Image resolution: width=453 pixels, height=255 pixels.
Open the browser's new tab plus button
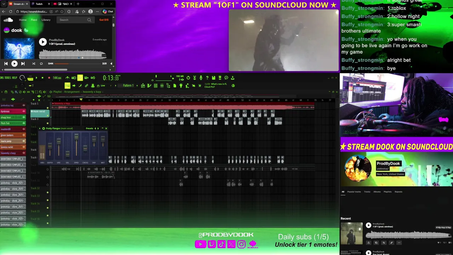coord(78,4)
